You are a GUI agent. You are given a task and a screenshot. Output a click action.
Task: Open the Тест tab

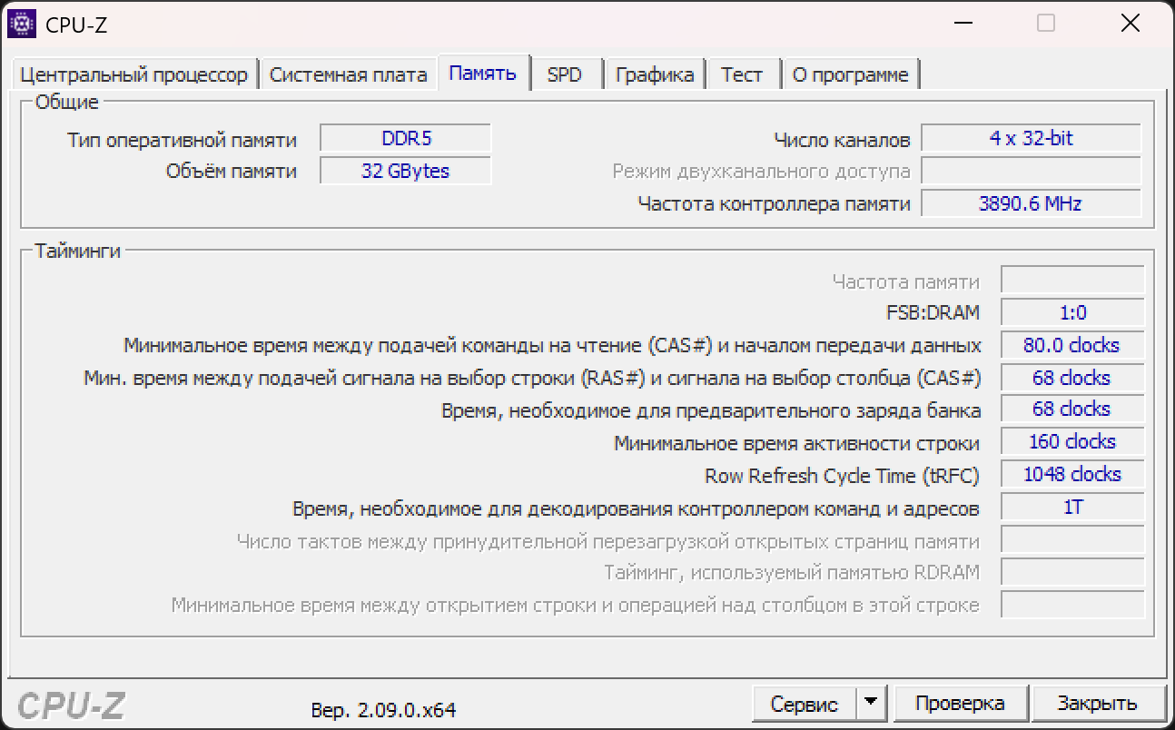[x=742, y=74]
